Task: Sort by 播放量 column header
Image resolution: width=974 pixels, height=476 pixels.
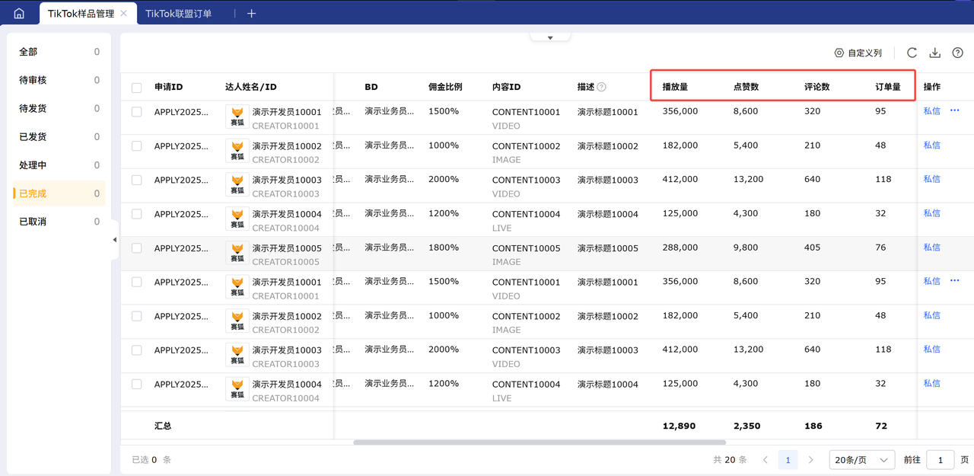Action: [675, 87]
